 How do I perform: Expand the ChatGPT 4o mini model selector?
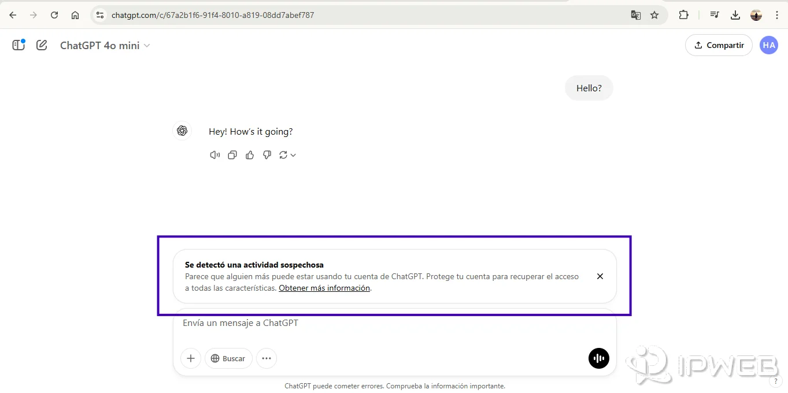(105, 45)
